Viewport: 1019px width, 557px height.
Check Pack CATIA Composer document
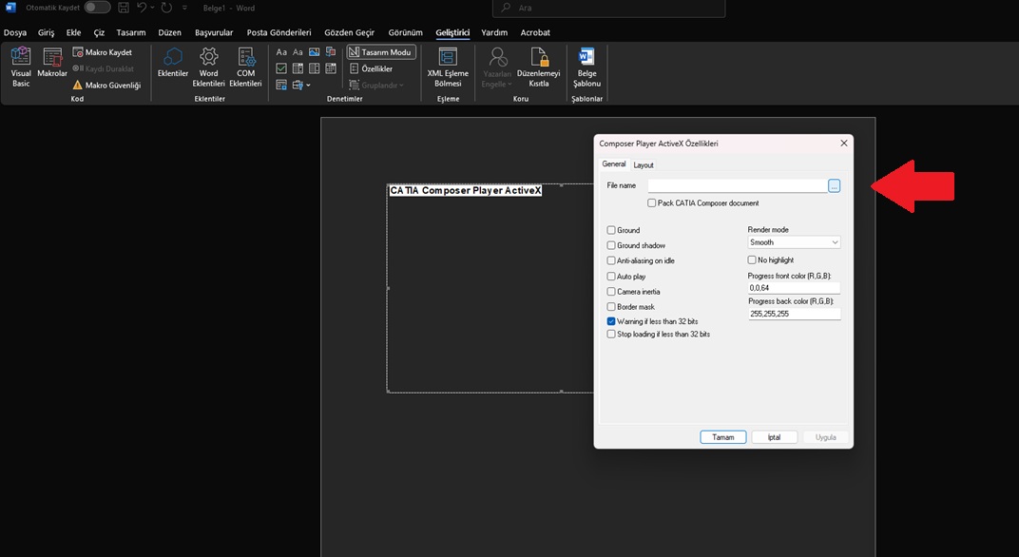pos(652,203)
